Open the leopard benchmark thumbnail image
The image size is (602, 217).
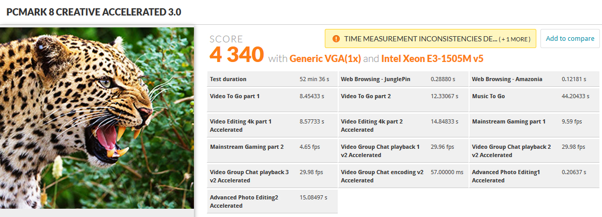tap(97, 118)
